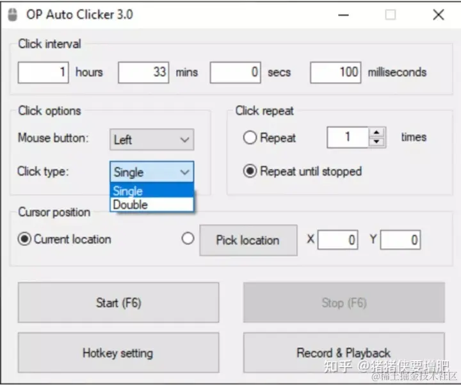461x385 pixels.
Task: Click the repeat times number field
Action: click(348, 137)
